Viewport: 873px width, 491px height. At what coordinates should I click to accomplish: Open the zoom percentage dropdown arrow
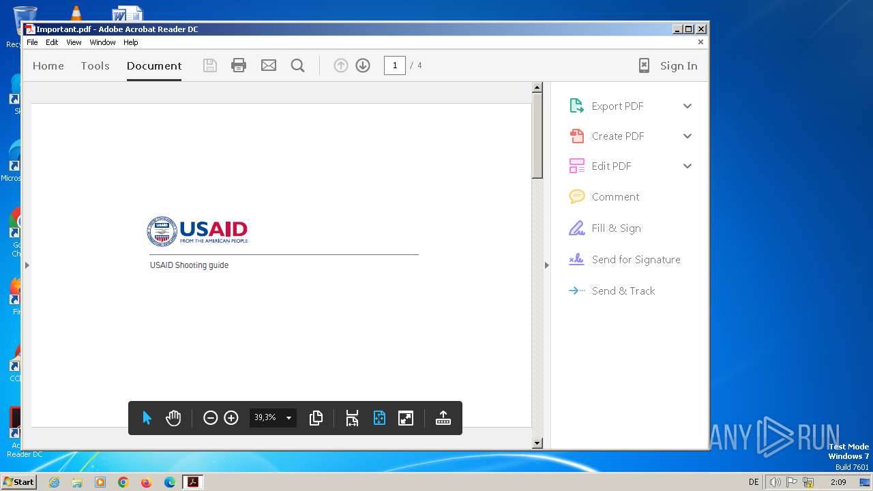tap(288, 418)
